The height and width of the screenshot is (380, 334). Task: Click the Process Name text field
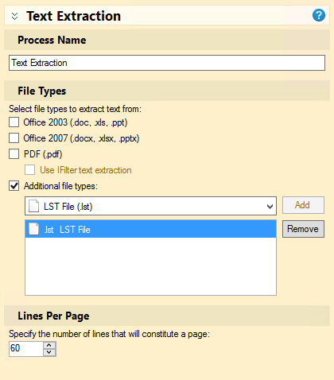[x=167, y=63]
